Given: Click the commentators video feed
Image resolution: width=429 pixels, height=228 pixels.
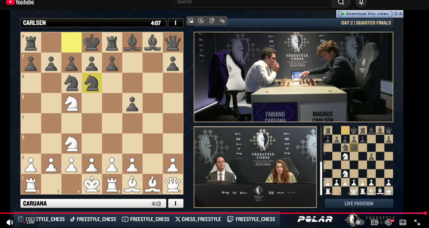Looking at the screenshot, I should coord(255,167).
